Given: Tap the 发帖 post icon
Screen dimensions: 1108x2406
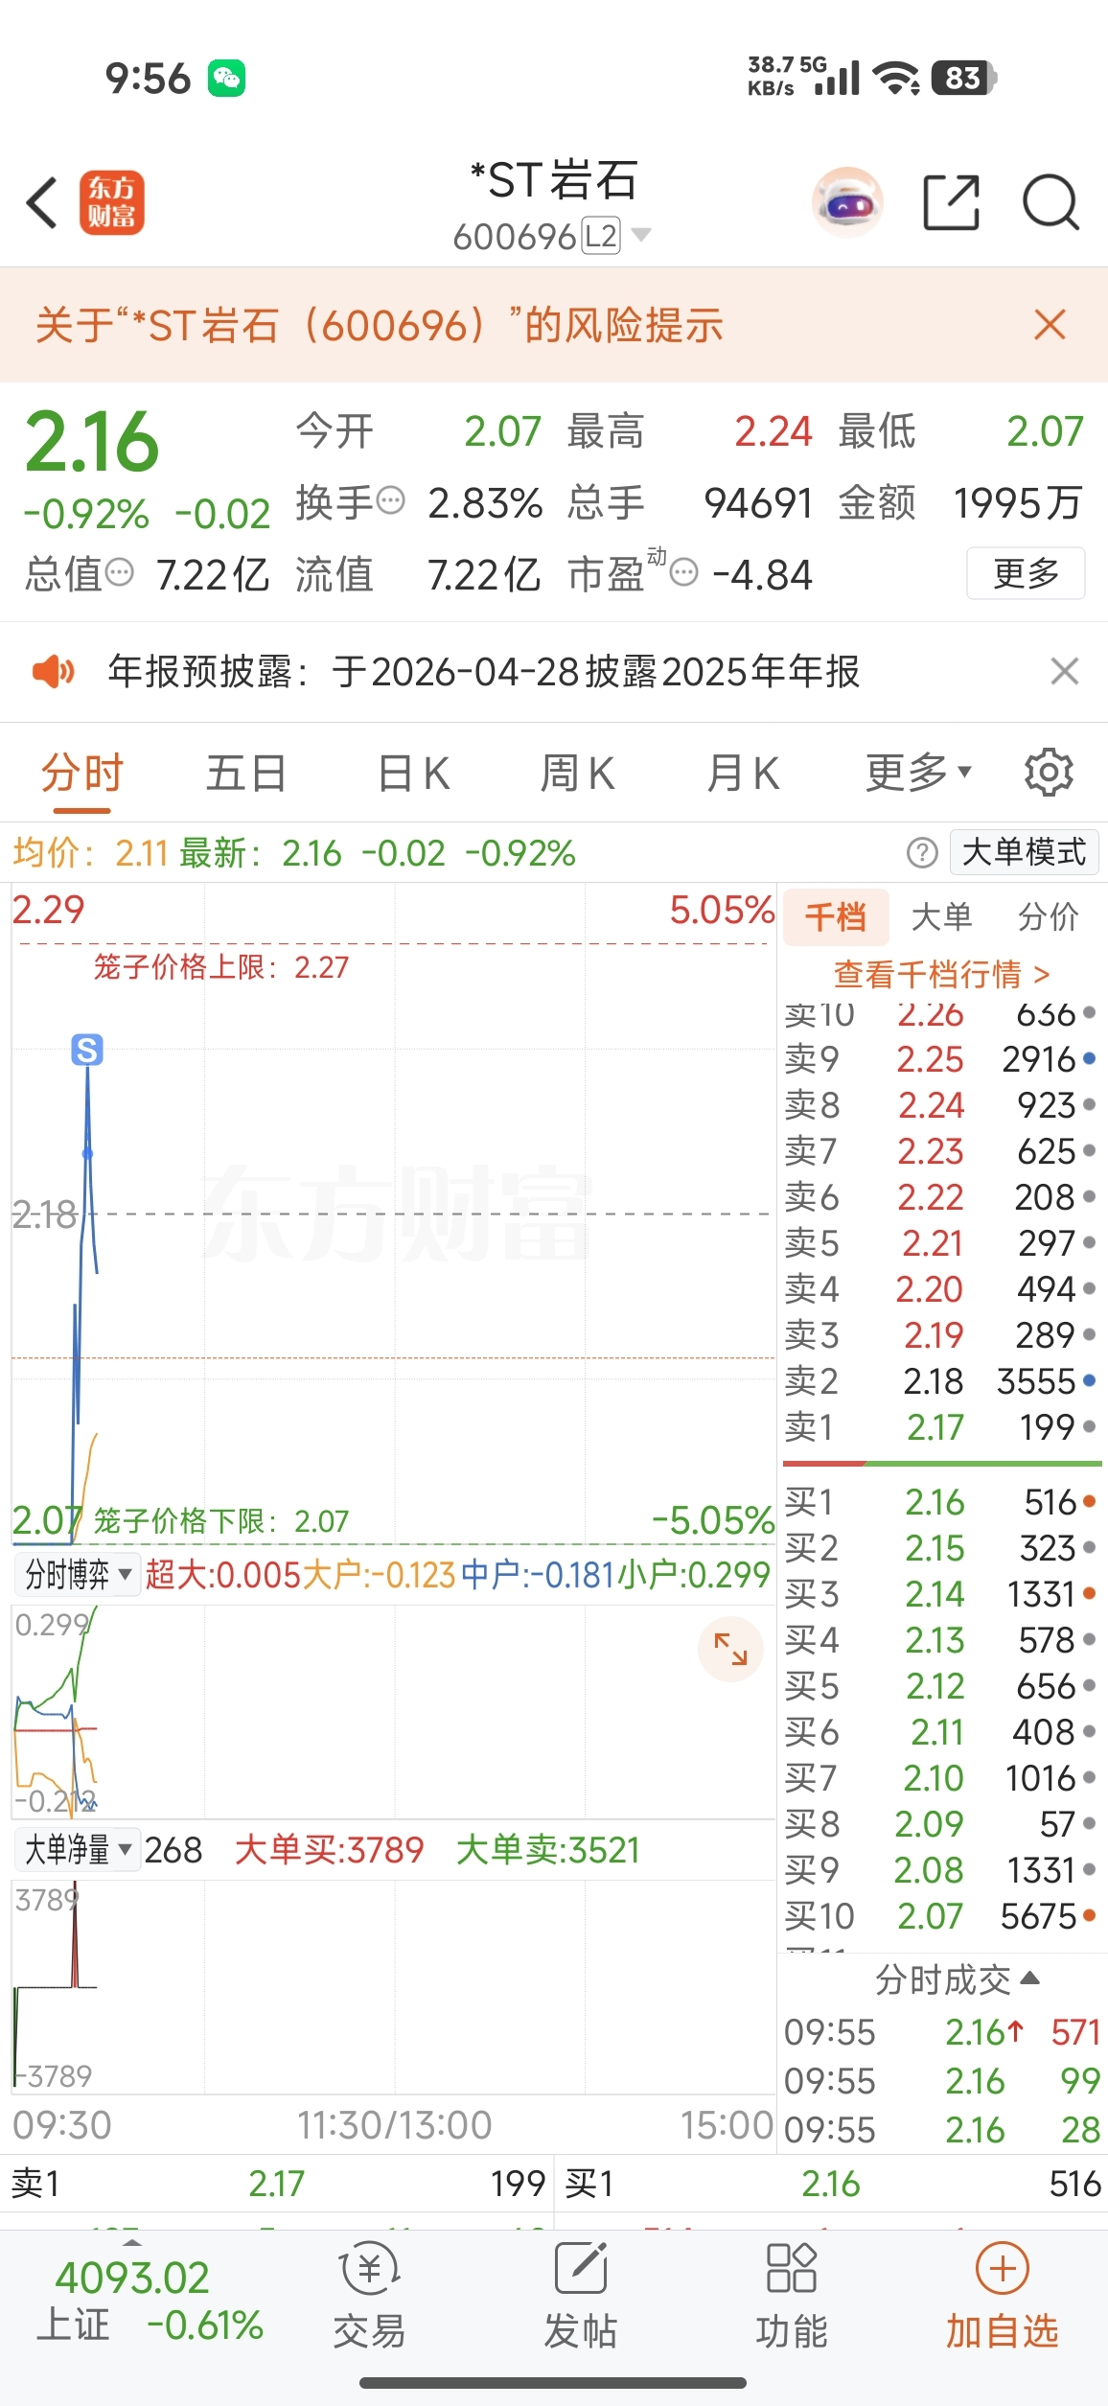Looking at the screenshot, I should point(580,2294).
